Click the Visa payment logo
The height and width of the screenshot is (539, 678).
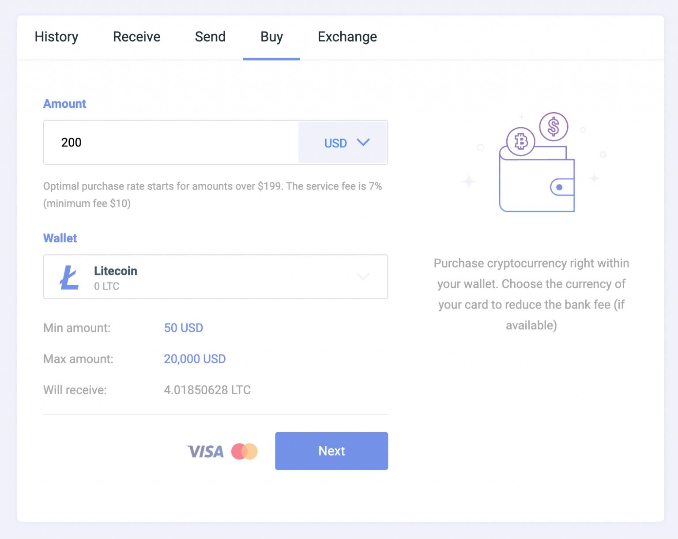pos(204,451)
